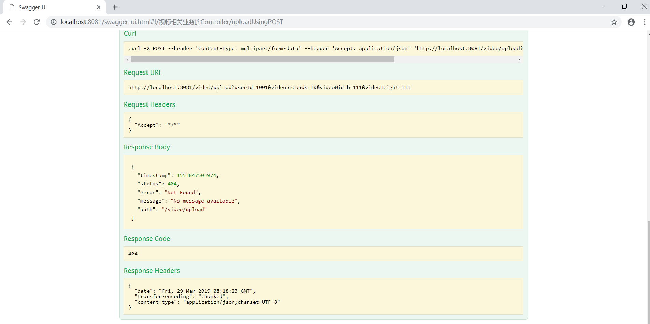Viewport: 650px width, 324px height.
Task: Click the page vertical scrollbar thumb
Action: [x=648, y=272]
